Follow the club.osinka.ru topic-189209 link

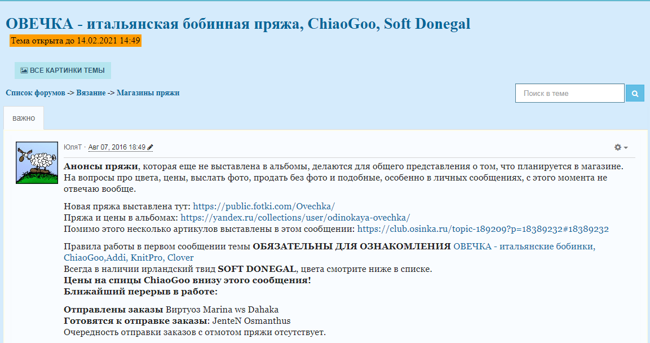(483, 229)
